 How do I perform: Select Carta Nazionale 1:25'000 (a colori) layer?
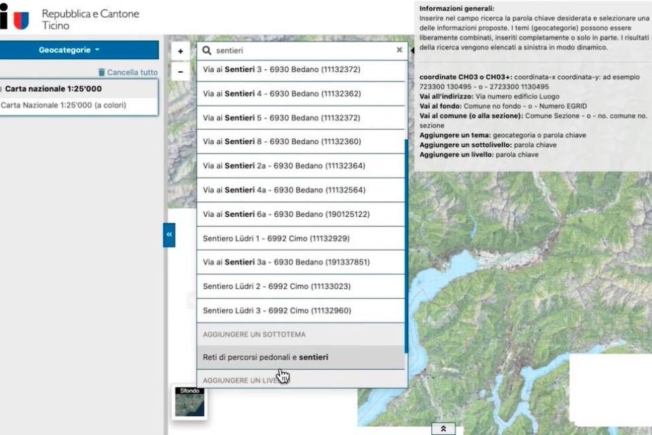[63, 105]
